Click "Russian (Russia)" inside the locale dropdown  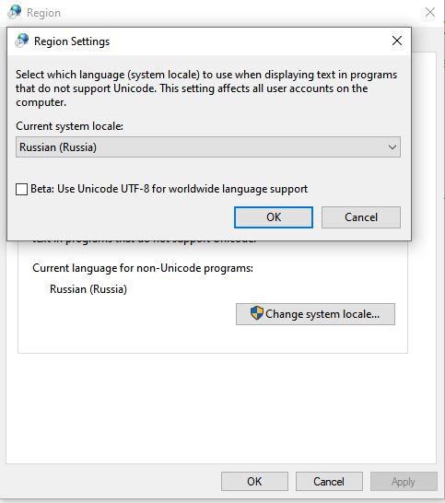[x=58, y=147]
